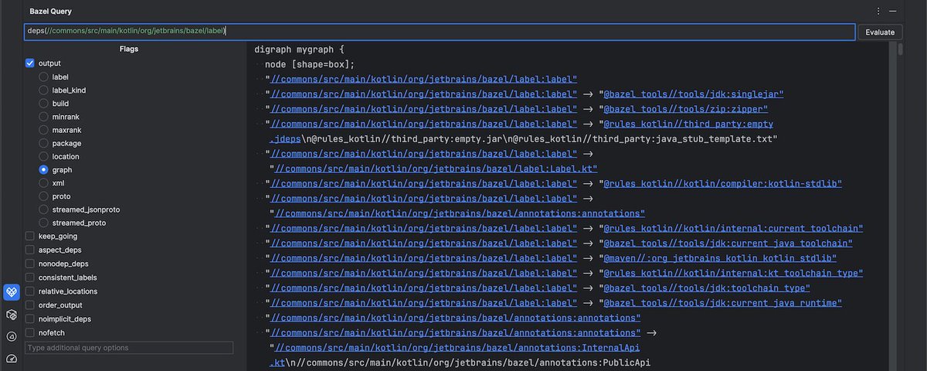
Task: Open the speedometer profiler sidebar icon
Action: pos(11,359)
